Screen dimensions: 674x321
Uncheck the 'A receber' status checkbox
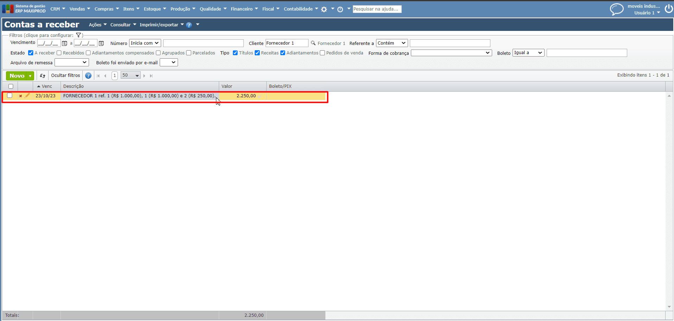click(31, 53)
